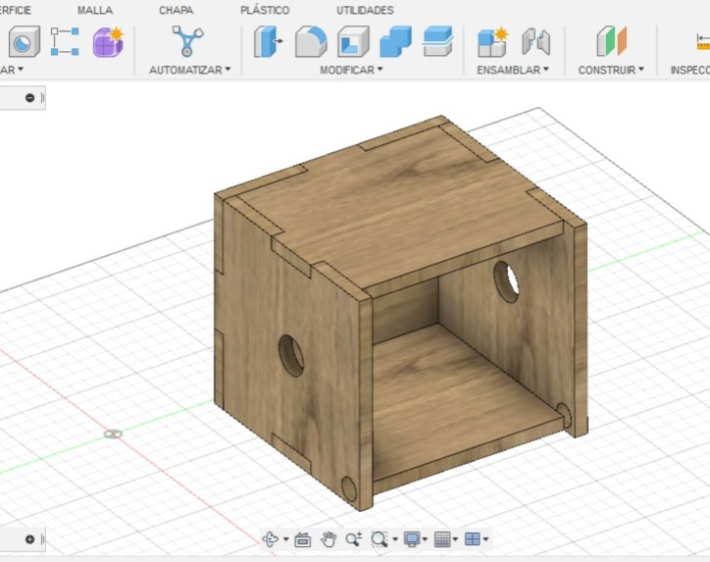Click the Viewports layout icon
This screenshot has width=710, height=562.
click(x=473, y=538)
